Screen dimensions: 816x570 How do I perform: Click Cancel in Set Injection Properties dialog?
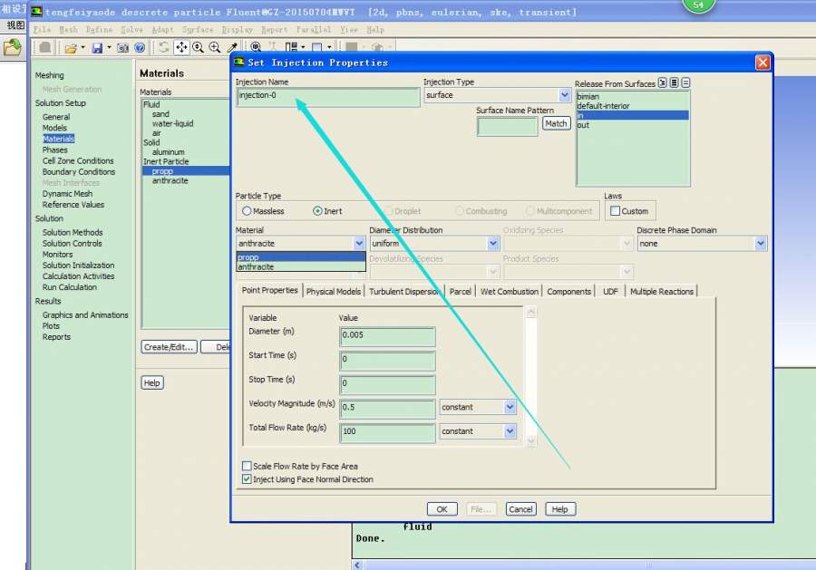point(520,509)
